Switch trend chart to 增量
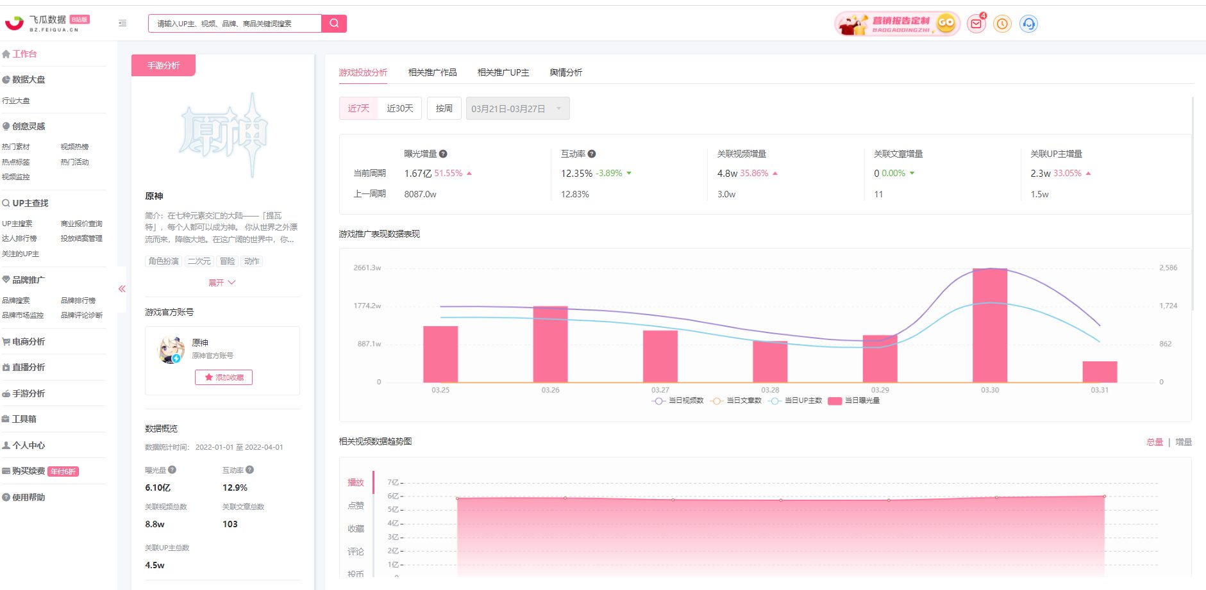This screenshot has height=590, width=1206. [1184, 442]
